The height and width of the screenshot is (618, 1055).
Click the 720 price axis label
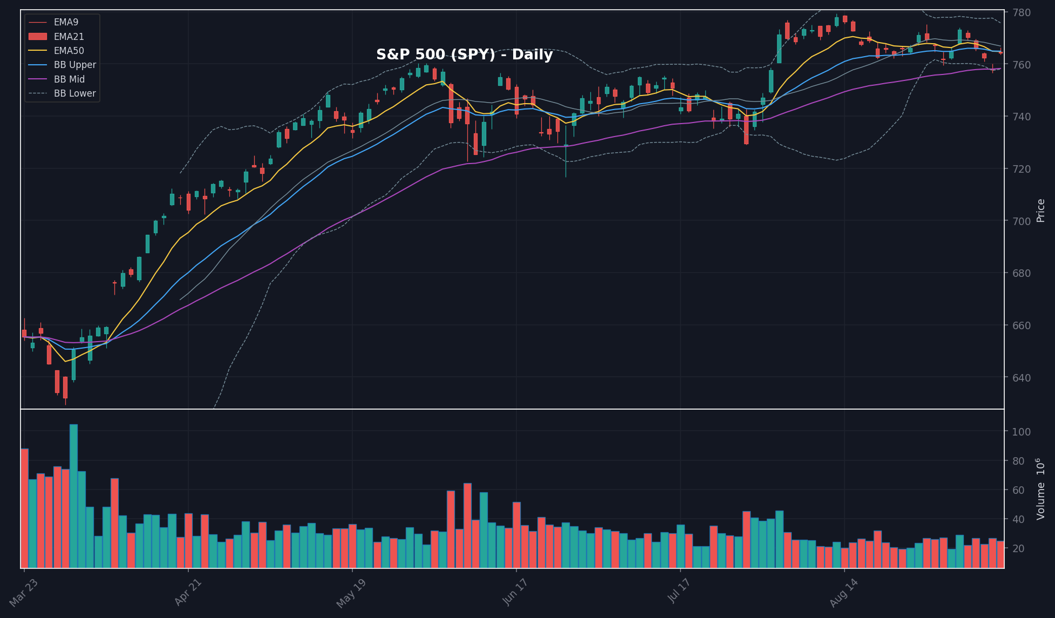pyautogui.click(x=1021, y=169)
